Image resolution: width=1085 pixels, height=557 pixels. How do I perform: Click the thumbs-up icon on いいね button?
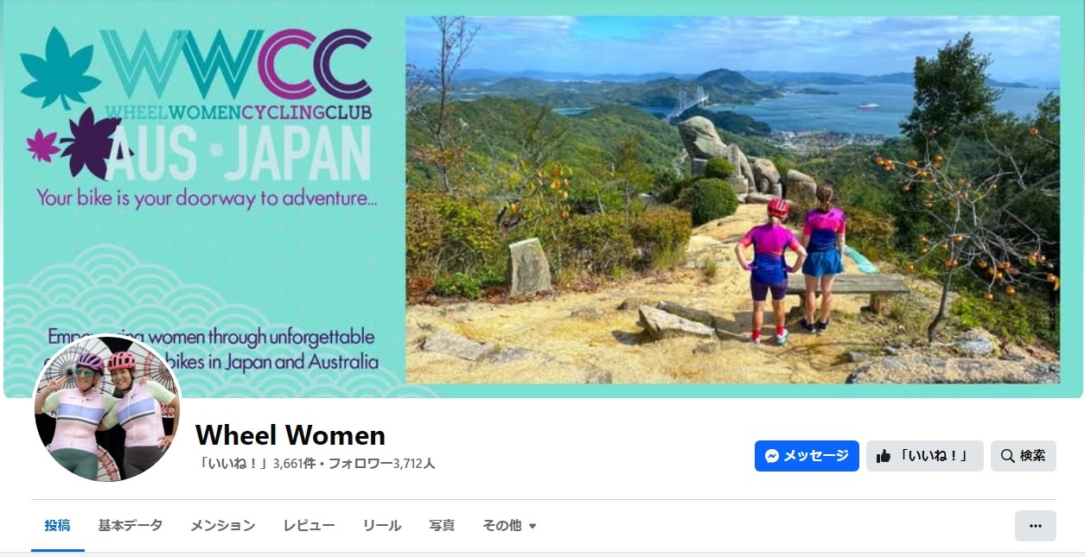tap(884, 456)
